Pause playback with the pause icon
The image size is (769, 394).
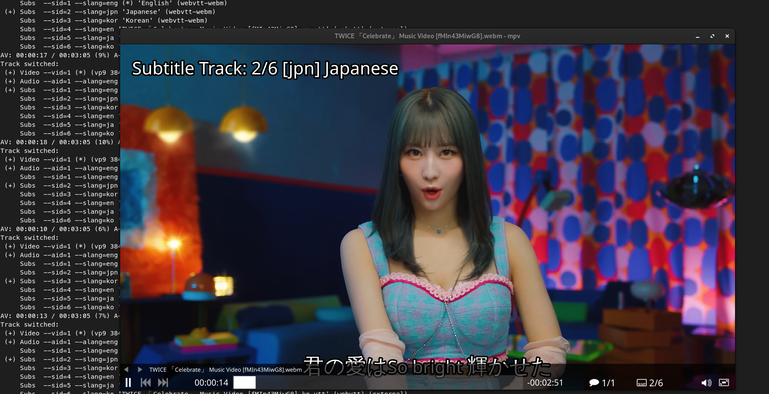tap(128, 382)
